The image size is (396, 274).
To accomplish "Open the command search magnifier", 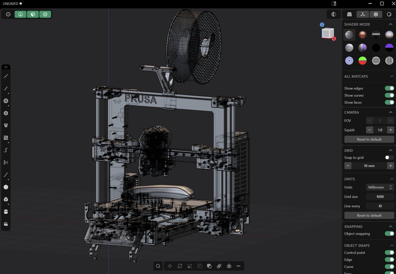I will 158,266.
